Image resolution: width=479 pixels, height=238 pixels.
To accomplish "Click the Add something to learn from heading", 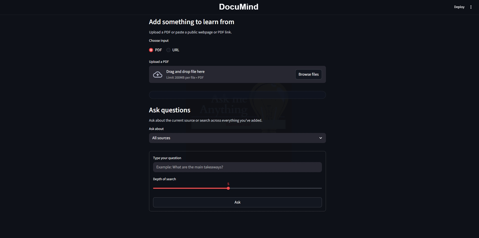I will point(191,22).
